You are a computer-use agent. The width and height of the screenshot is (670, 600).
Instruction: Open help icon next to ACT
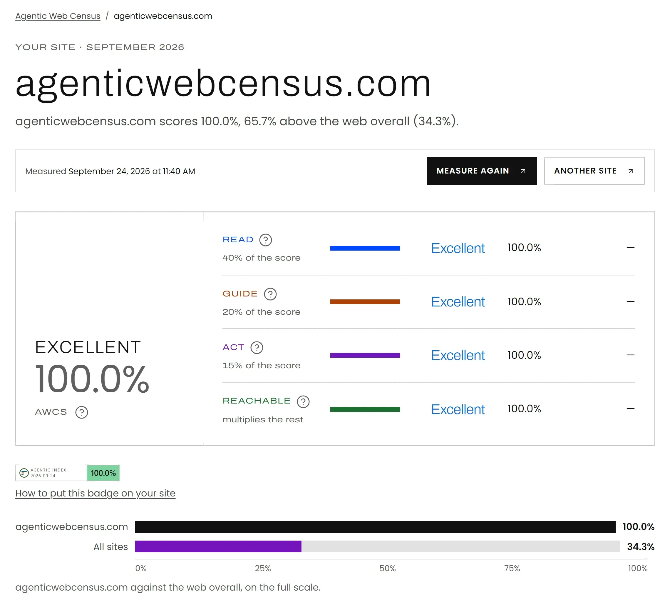(x=257, y=347)
